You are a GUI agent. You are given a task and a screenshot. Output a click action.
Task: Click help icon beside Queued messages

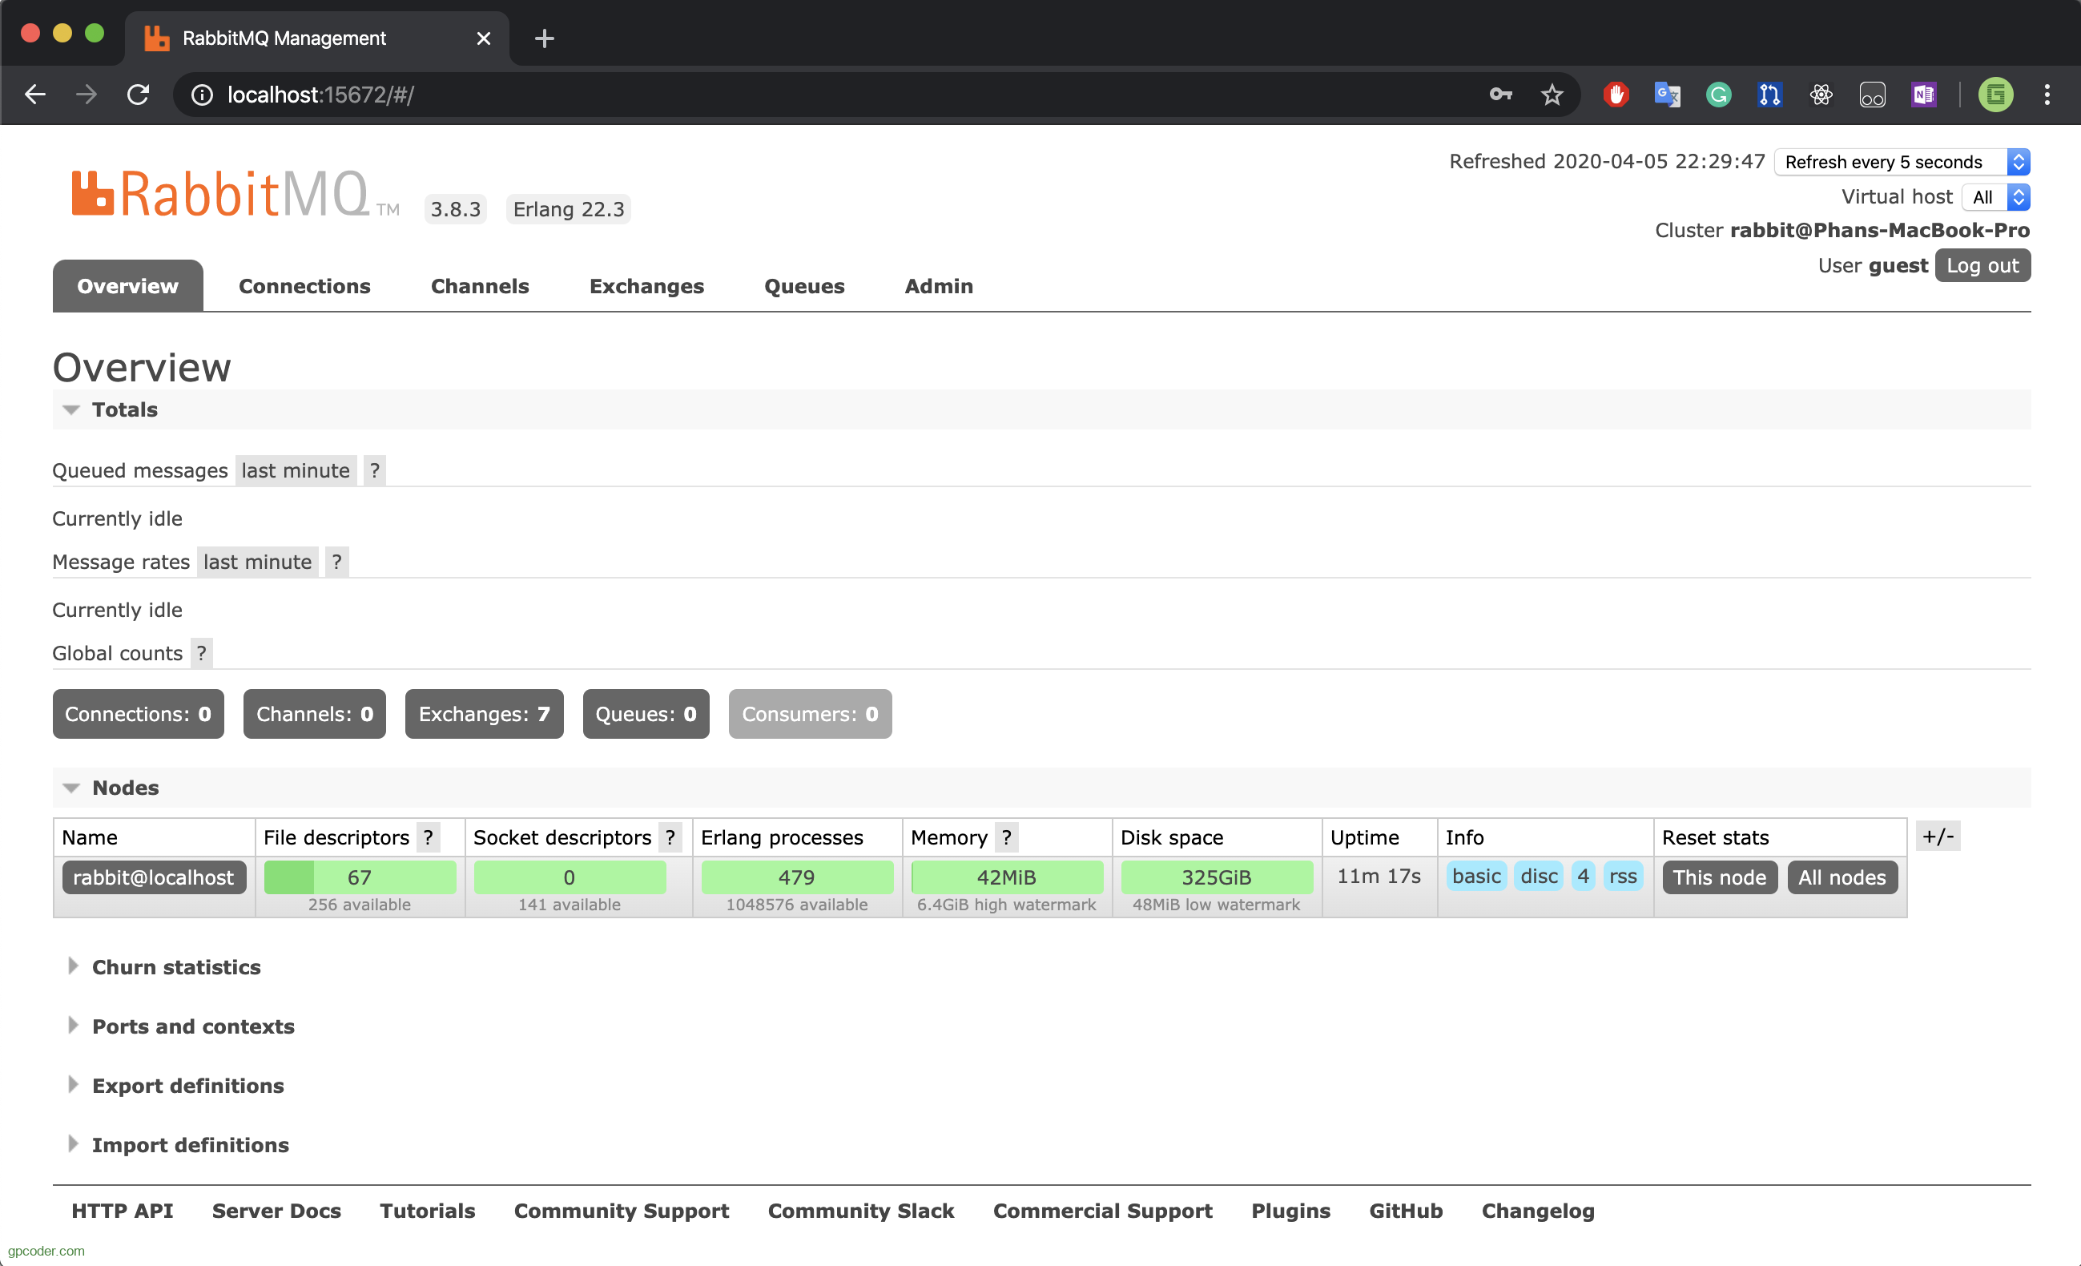(375, 470)
